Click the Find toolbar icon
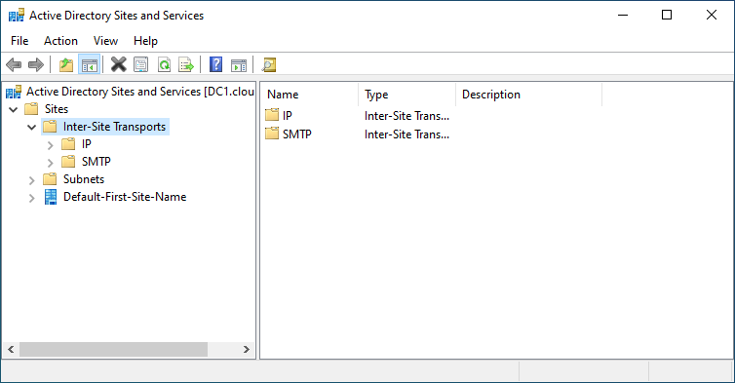Screen dimensions: 735x383 pyautogui.click(x=269, y=64)
